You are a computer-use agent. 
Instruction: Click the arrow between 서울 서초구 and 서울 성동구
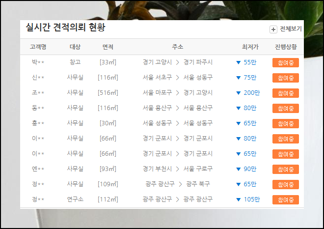pos(177,78)
